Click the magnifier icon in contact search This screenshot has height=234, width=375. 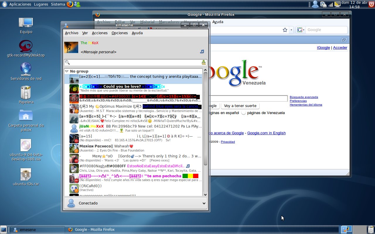tap(67, 62)
